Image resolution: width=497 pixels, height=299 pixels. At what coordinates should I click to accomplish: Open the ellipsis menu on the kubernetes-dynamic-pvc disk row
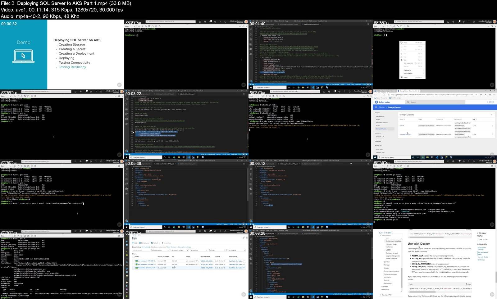tap(244, 268)
